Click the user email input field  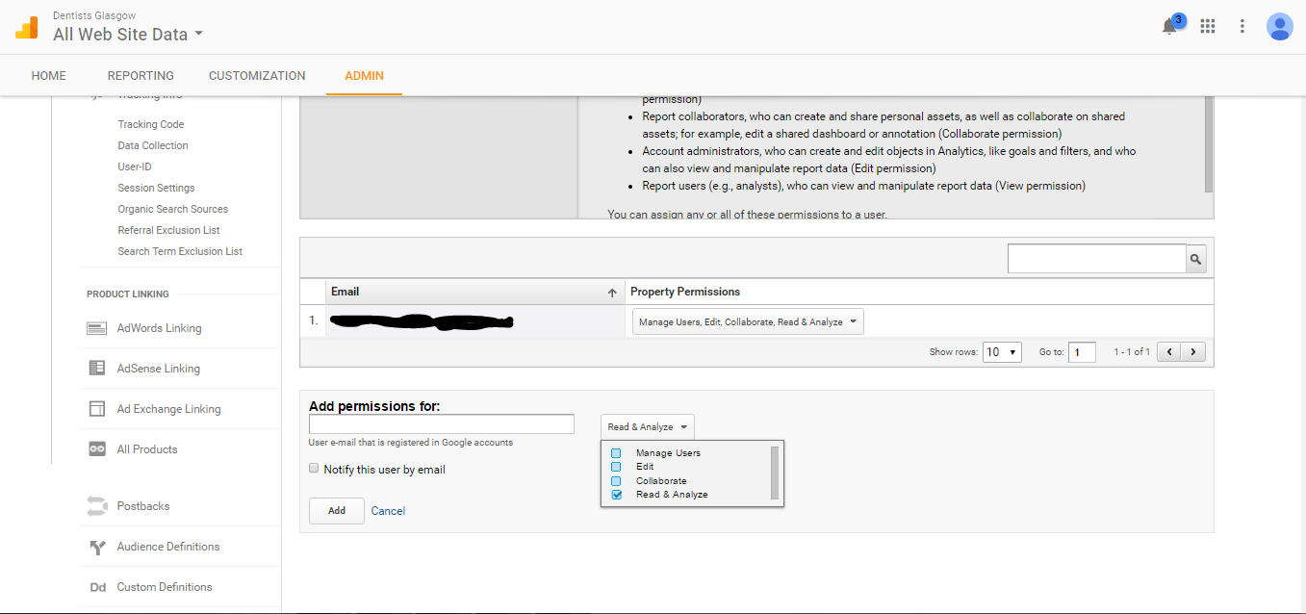click(x=442, y=424)
